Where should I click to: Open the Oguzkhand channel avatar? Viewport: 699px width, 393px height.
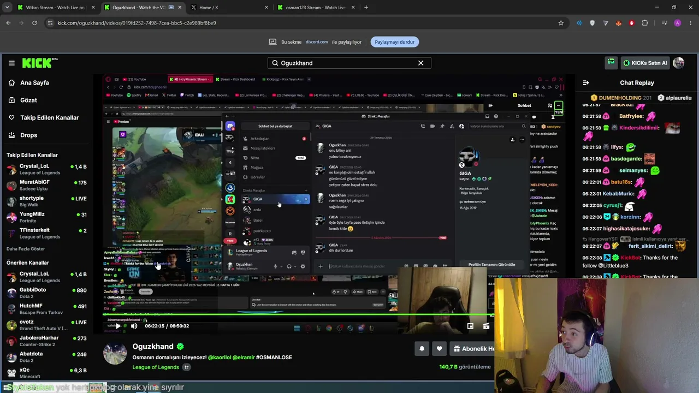pyautogui.click(x=115, y=354)
